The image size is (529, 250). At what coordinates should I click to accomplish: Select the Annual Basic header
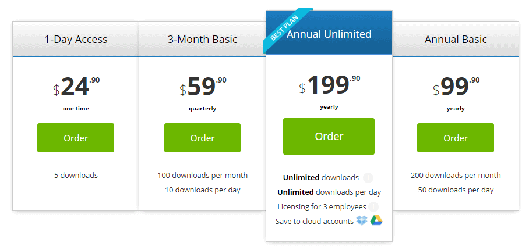coord(456,39)
